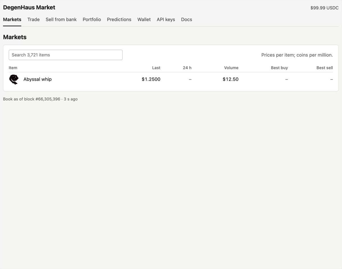Click the Markets page heading
This screenshot has height=269, width=342.
pyautogui.click(x=15, y=37)
